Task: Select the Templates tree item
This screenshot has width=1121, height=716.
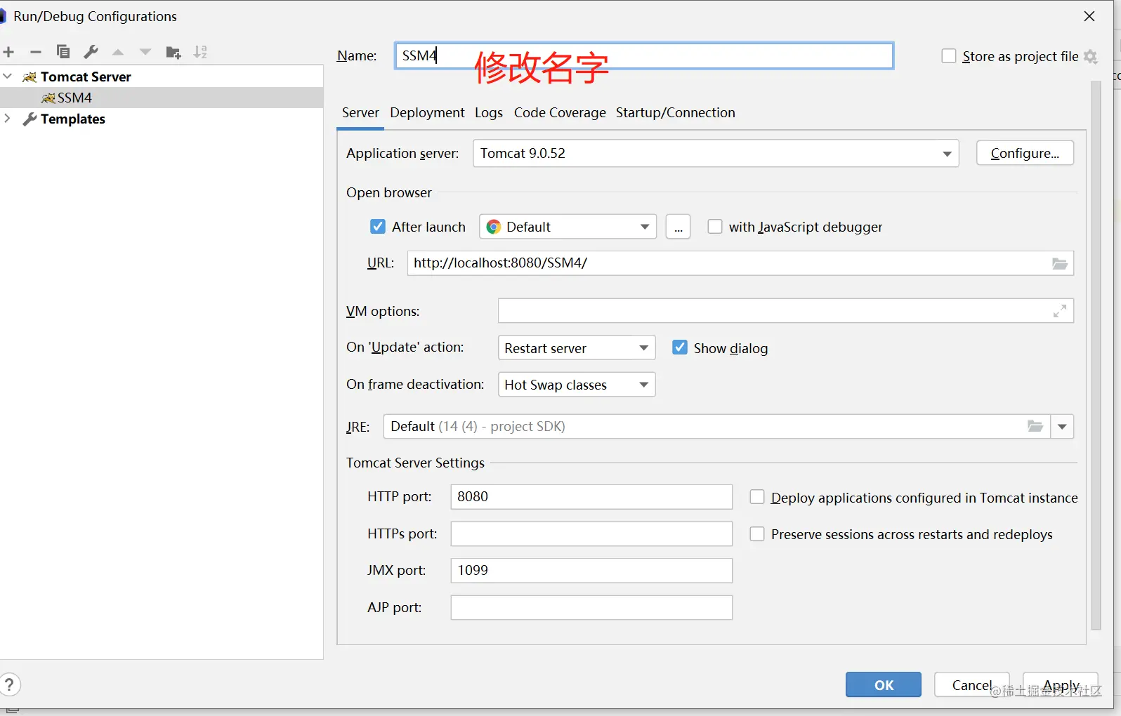Action: (162, 119)
